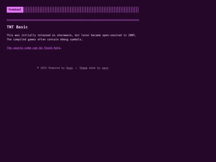Click text 'The compiled games often contain debug symbols.'
This screenshot has height=162, width=216.
[x=45, y=39]
